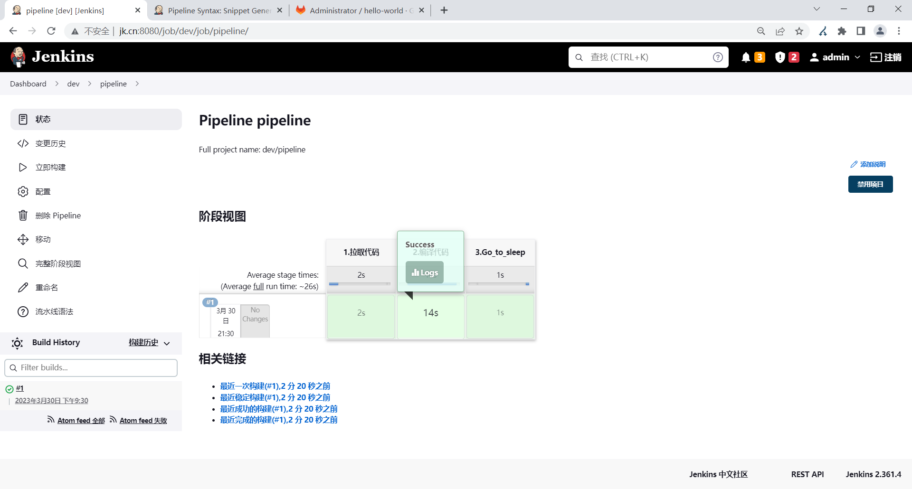
Task: Open the 最近稳定构建(#1) link
Action: click(275, 397)
